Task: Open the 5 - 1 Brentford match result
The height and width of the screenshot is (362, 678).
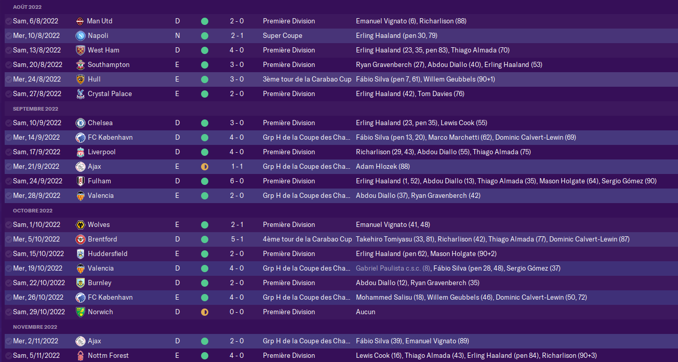Action: tap(237, 239)
